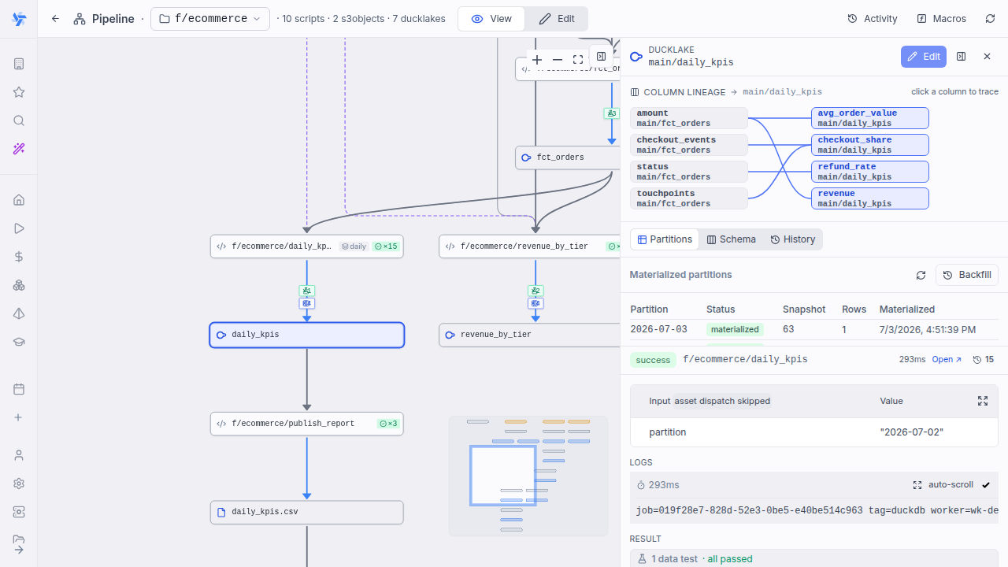
Task: Select the fct_orders ducklake node
Action: click(568, 157)
